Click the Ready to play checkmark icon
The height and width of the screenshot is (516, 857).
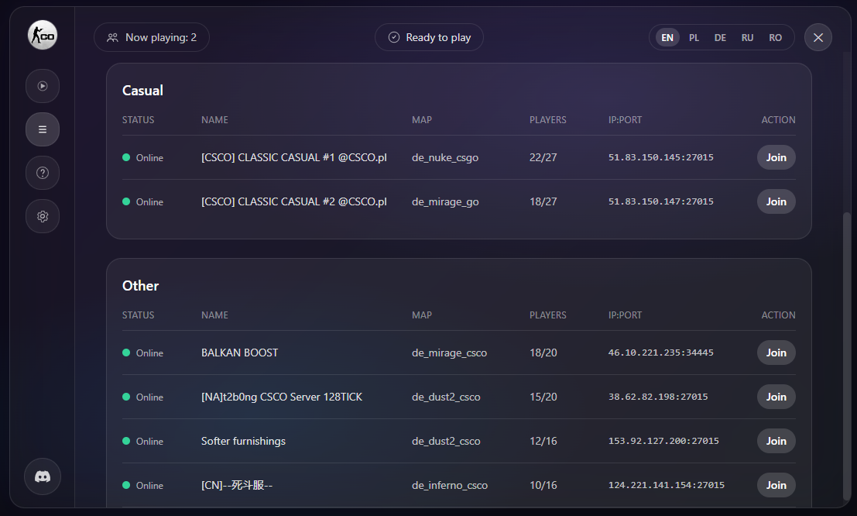coord(396,36)
